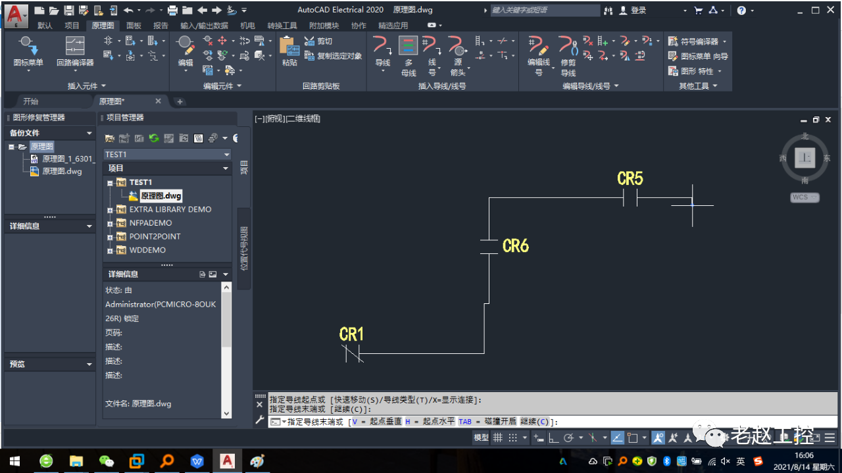This screenshot has height=473, width=842.
Task: Open the Windows Start menu
Action: [x=14, y=461]
